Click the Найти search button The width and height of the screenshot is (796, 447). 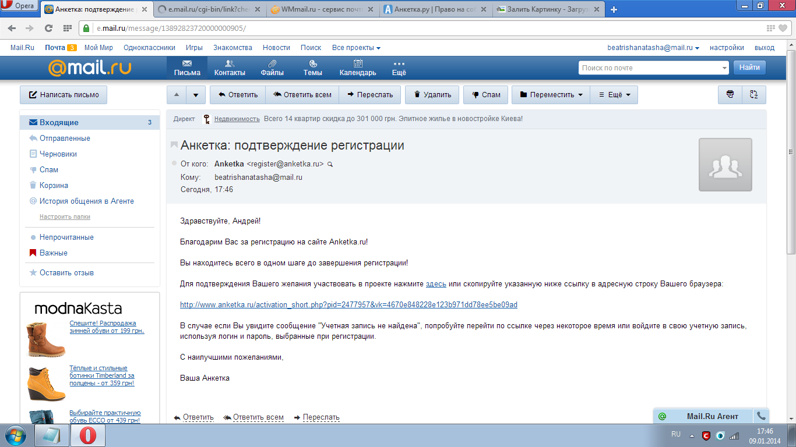[x=749, y=68]
